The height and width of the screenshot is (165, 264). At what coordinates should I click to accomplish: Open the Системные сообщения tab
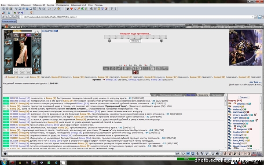[x=171, y=95]
